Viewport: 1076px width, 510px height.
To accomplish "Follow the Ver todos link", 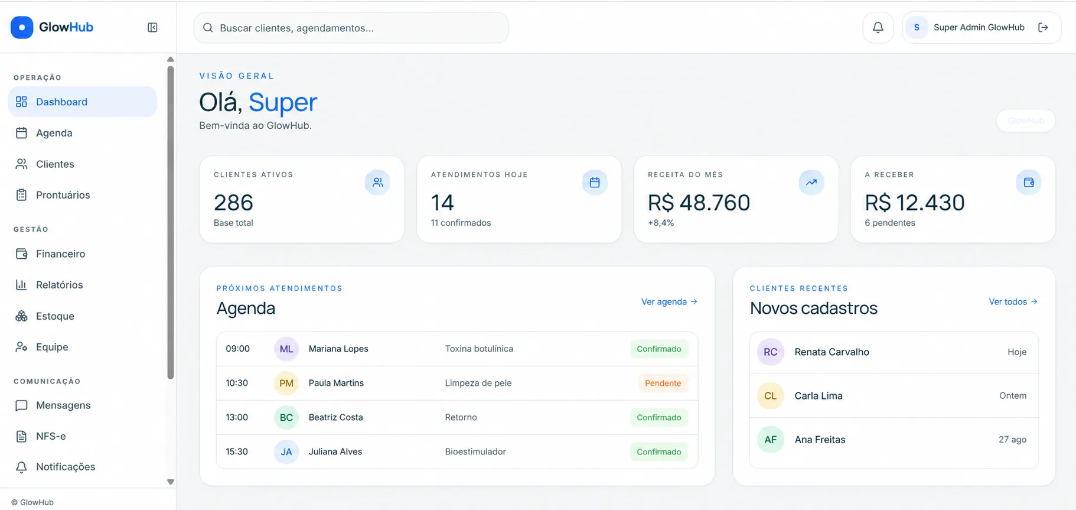I will tap(1013, 301).
